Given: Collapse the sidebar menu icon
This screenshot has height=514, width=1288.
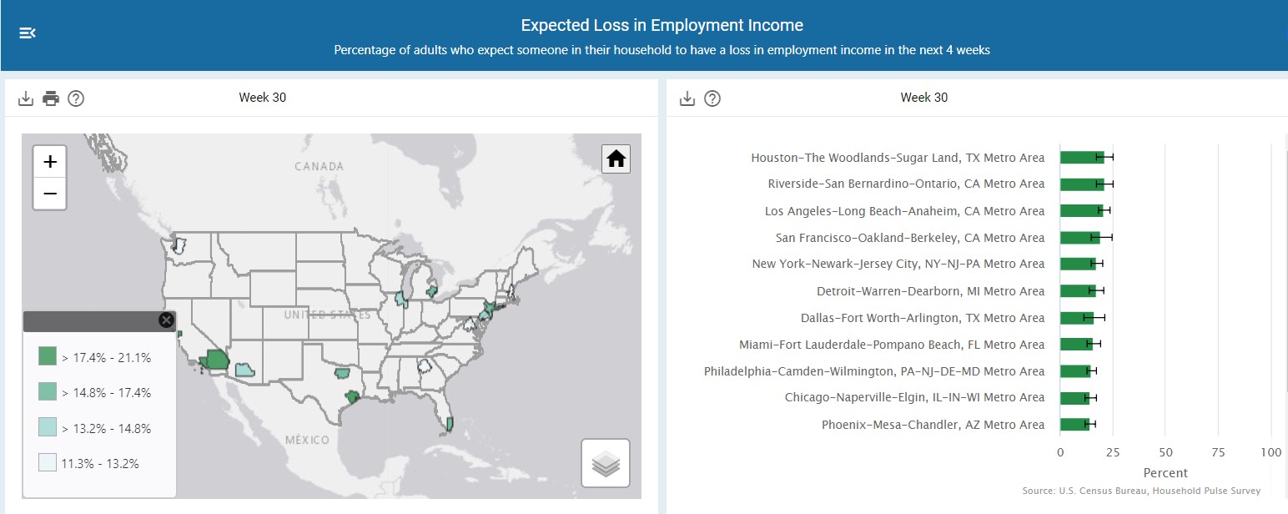Looking at the screenshot, I should pyautogui.click(x=28, y=33).
